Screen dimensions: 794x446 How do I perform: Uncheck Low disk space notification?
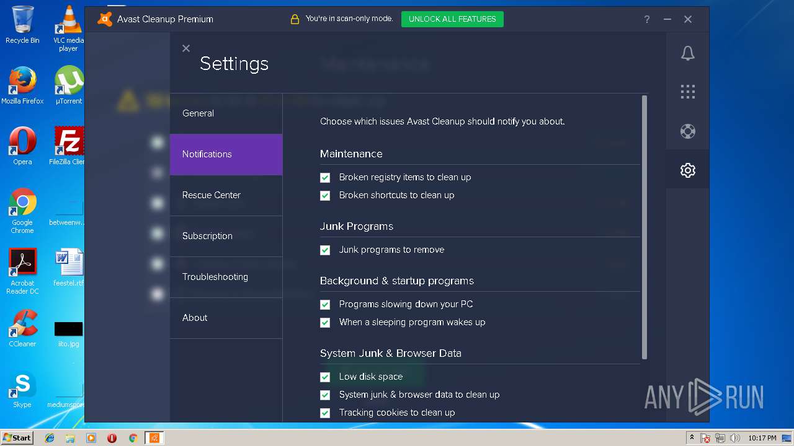pyautogui.click(x=325, y=377)
